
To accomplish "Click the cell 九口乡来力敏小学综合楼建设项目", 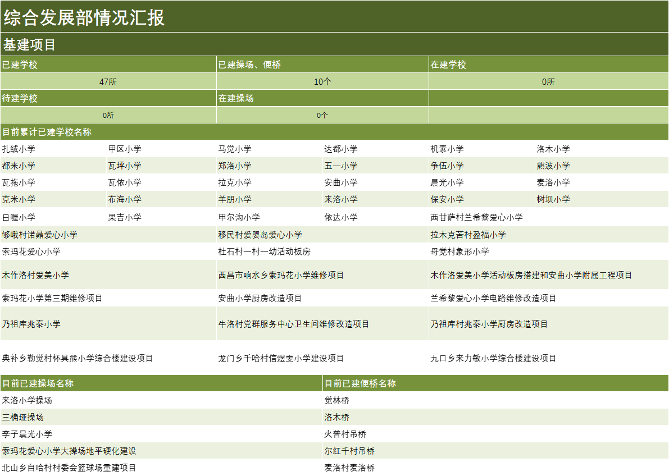I will coord(549,358).
